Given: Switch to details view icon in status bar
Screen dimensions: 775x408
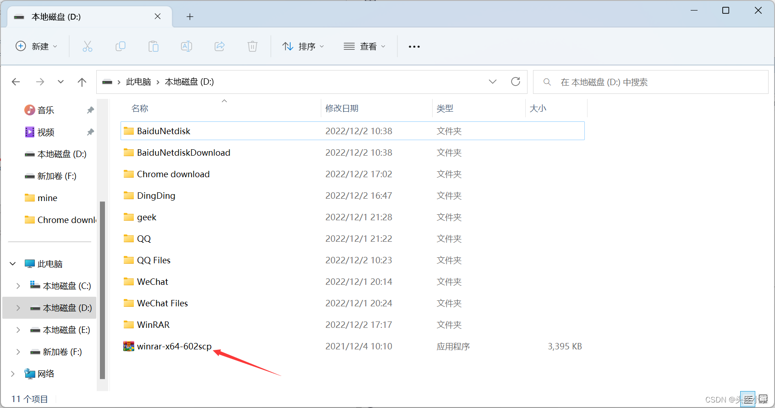Looking at the screenshot, I should (748, 399).
